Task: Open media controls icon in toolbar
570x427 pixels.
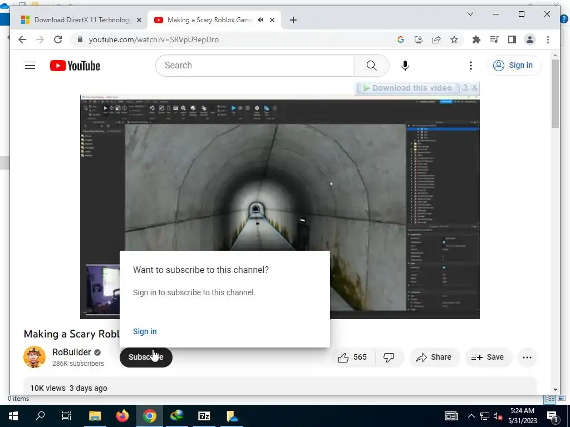Action: click(x=494, y=39)
